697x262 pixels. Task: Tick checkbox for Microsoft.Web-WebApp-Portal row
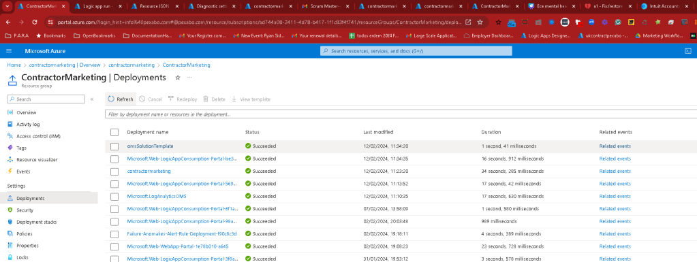coord(114,246)
